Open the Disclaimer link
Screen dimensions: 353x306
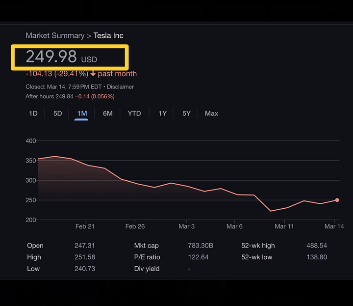(120, 87)
